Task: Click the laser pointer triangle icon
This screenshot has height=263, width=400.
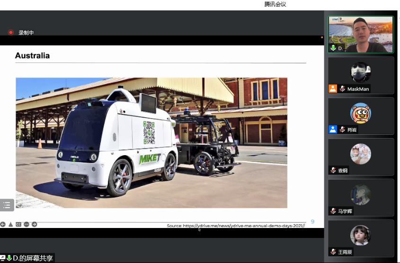Action: (10, 224)
